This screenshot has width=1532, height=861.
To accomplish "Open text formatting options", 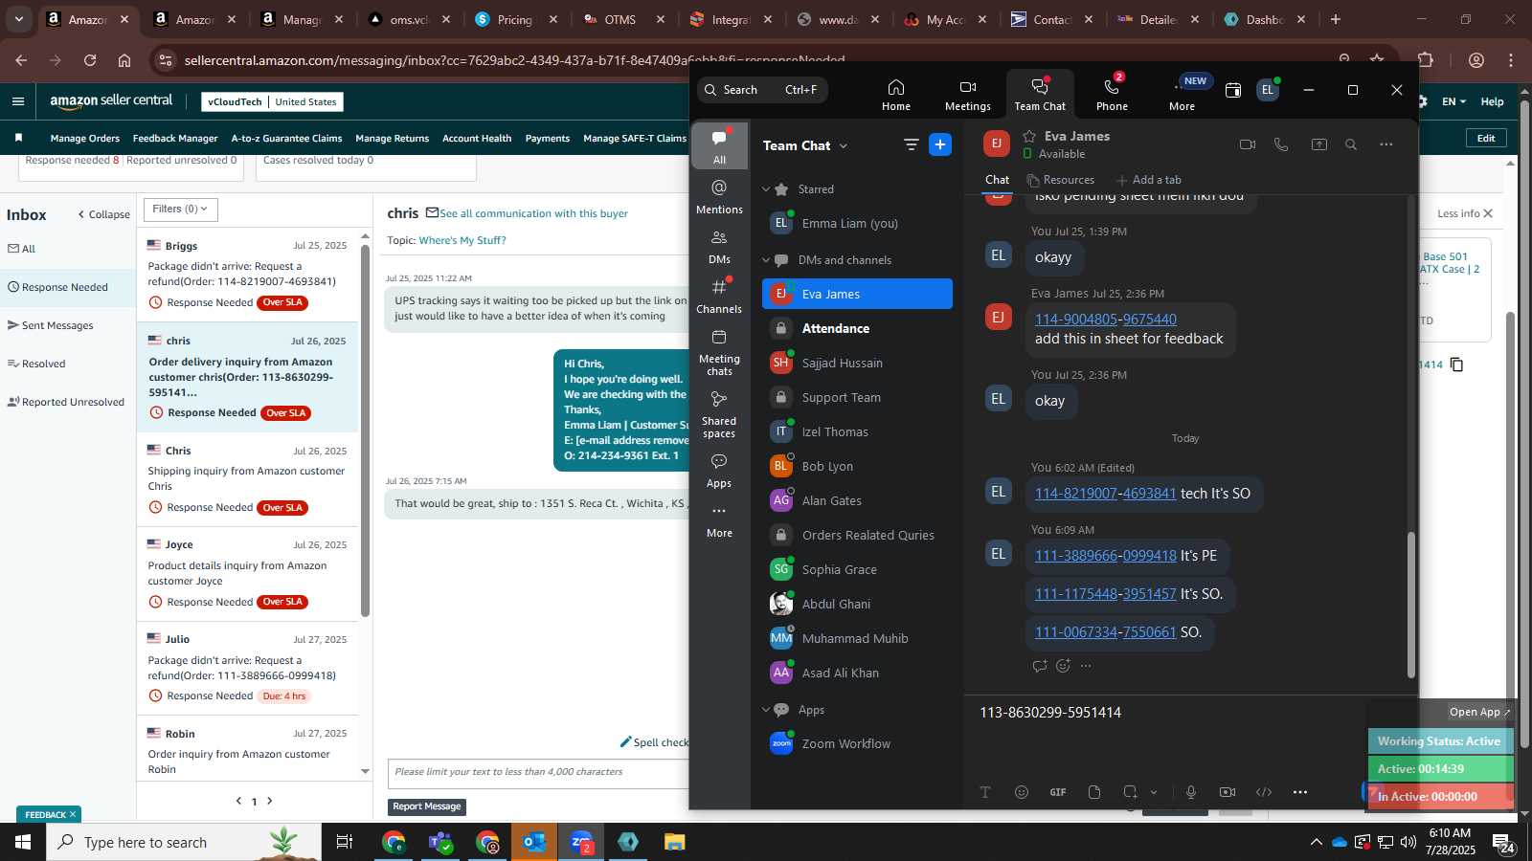I will [x=984, y=792].
